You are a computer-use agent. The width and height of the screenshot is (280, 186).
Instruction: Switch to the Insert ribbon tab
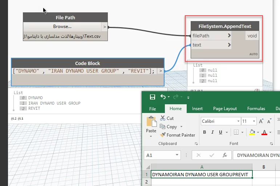[197, 109]
